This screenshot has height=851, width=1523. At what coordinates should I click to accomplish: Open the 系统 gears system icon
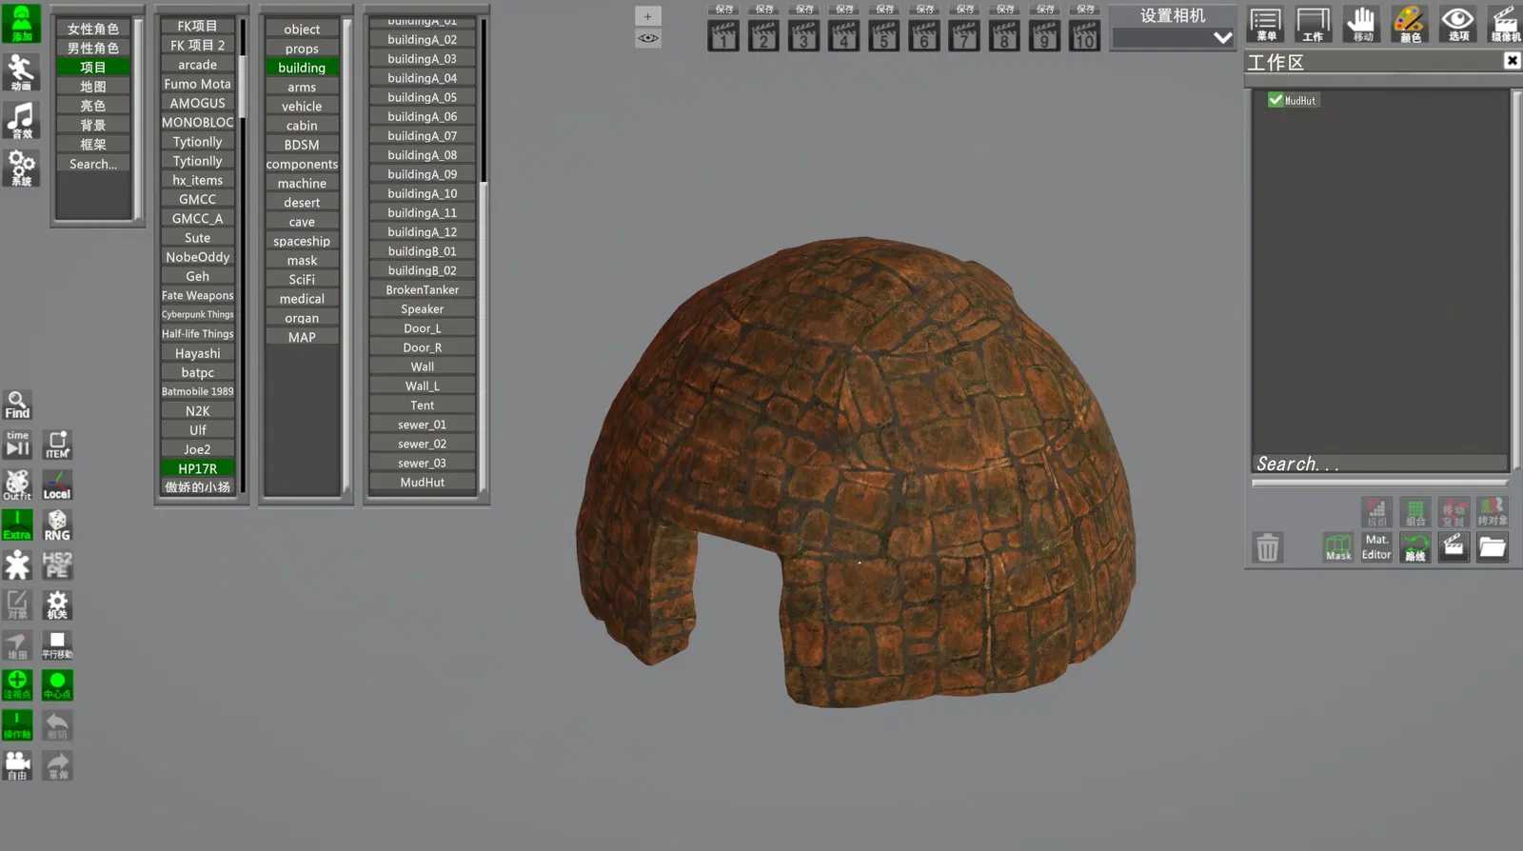(x=21, y=168)
